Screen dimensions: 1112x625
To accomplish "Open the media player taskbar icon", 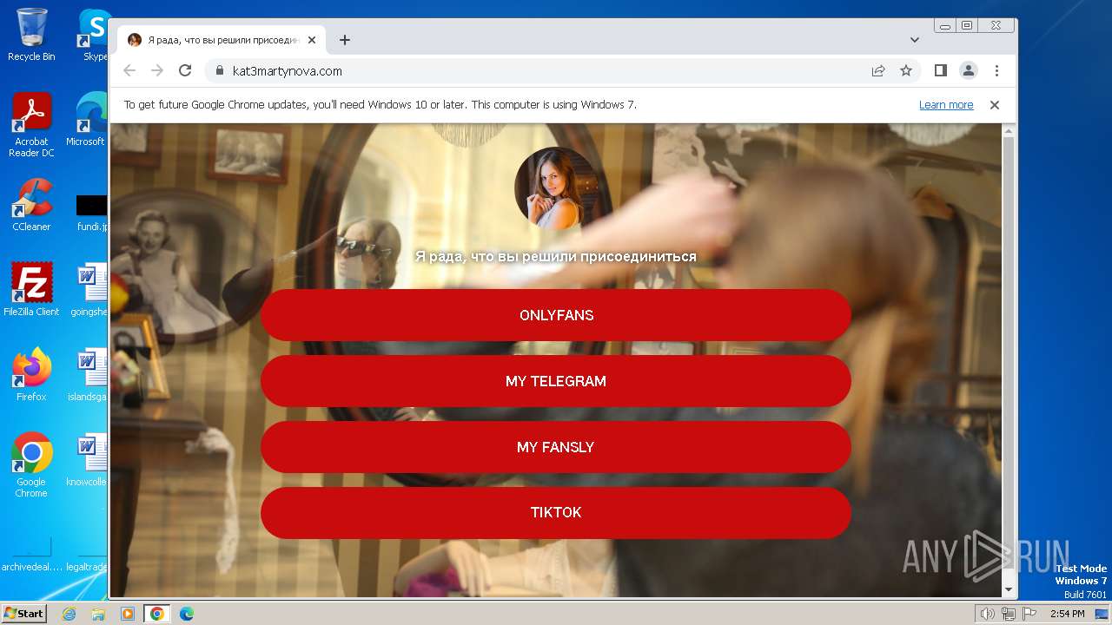I will click(128, 614).
